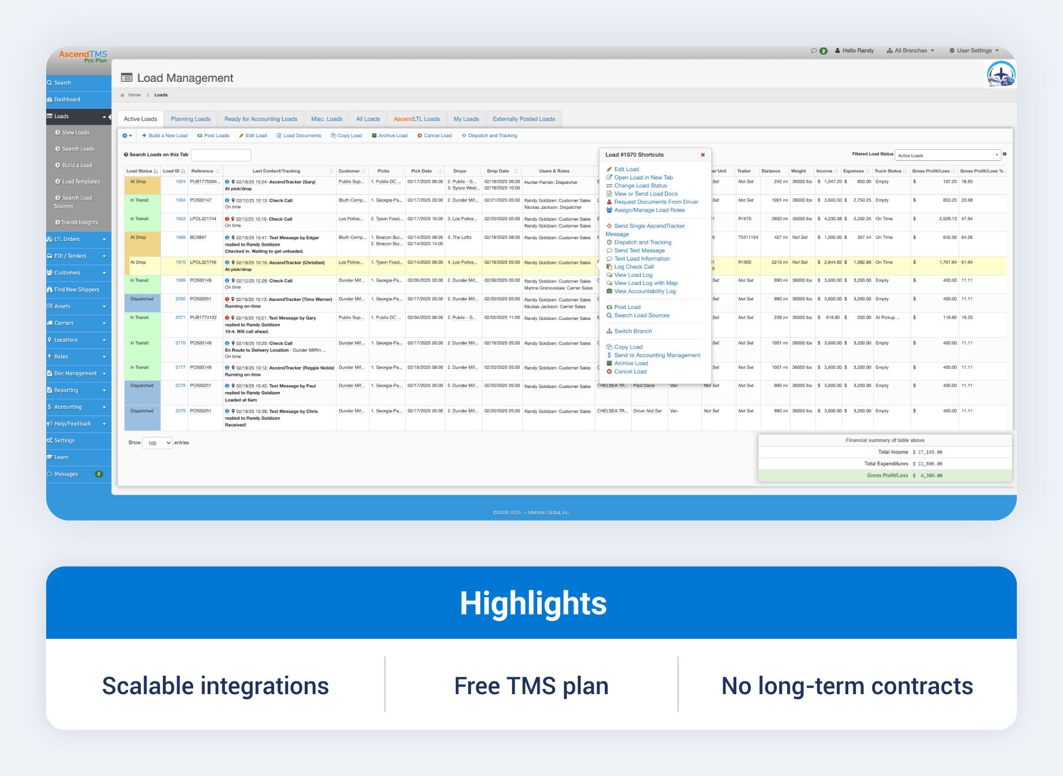Open load ID 1924 link
Viewport: 1063px width, 776px height.
[181, 182]
